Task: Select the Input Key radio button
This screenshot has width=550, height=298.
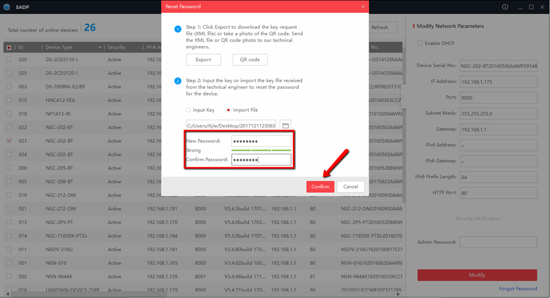Action: point(188,110)
